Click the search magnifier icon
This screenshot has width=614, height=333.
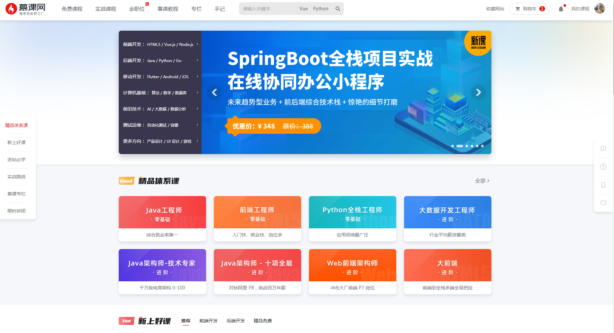(338, 9)
